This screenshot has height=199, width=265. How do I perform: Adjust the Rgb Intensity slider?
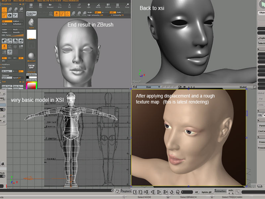point(98,15)
